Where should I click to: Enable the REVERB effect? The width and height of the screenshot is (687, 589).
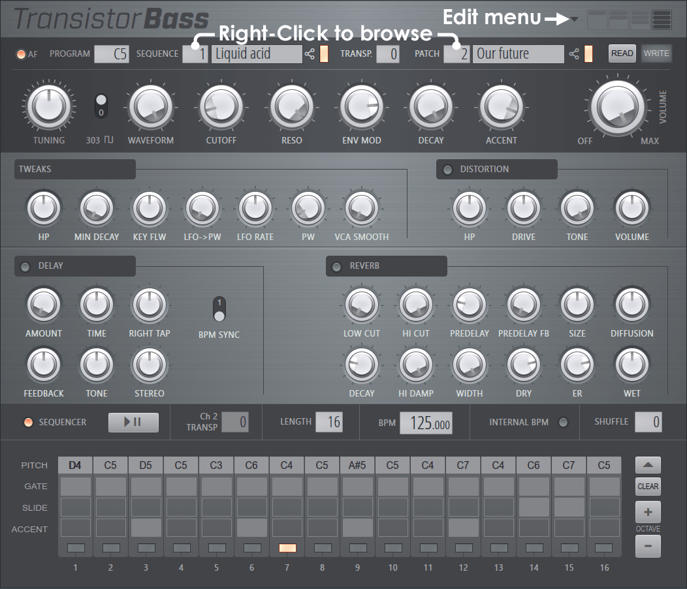coord(336,267)
